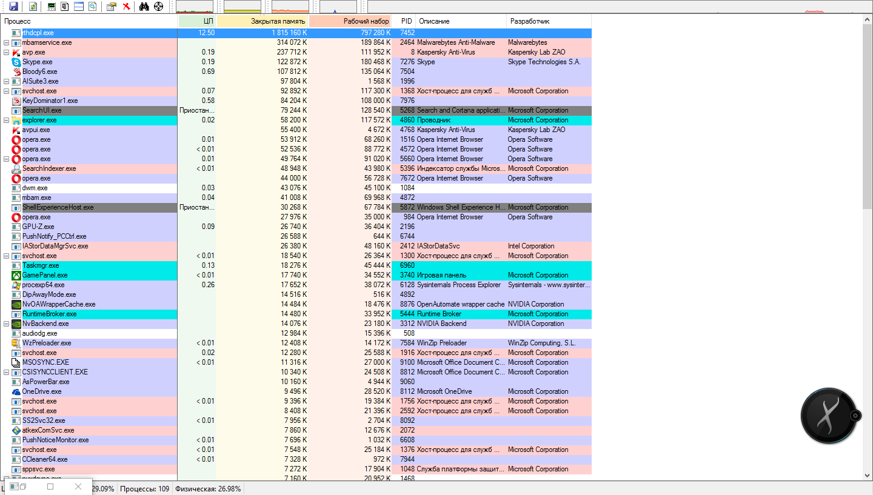Viewport: 873px width, 495px height.
Task: Select the SearchUI.exe process row
Action: click(x=296, y=110)
